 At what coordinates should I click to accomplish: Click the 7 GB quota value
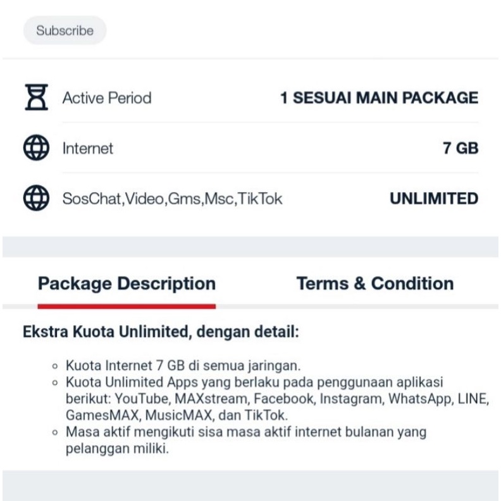tap(460, 149)
